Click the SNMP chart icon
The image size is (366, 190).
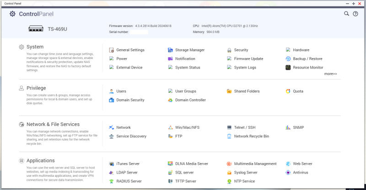pos(288,127)
